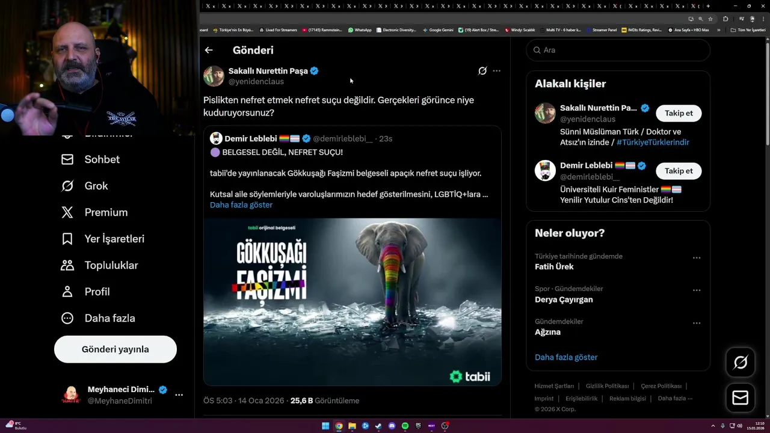Open Ağzına trend

547,332
